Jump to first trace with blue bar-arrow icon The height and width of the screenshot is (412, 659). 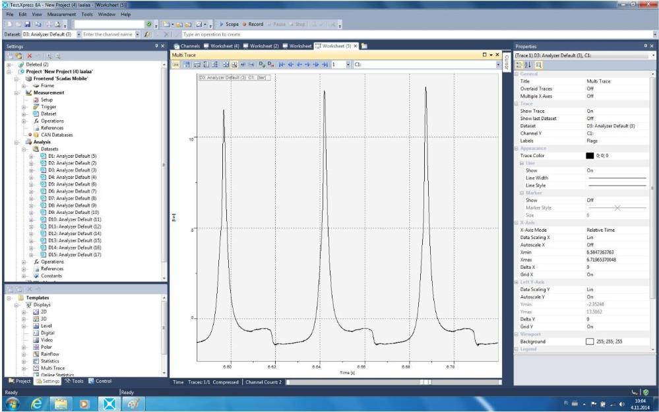coord(282,65)
